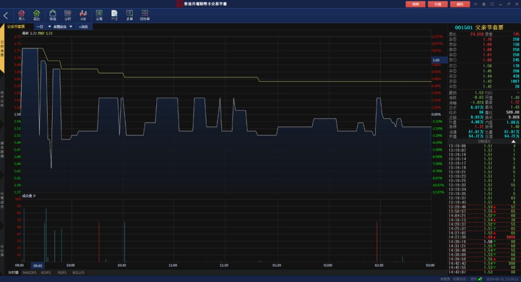Click the sell level 1 price 1.66 row
Image resolution: width=521 pixels, height=282 pixels.
point(484,60)
